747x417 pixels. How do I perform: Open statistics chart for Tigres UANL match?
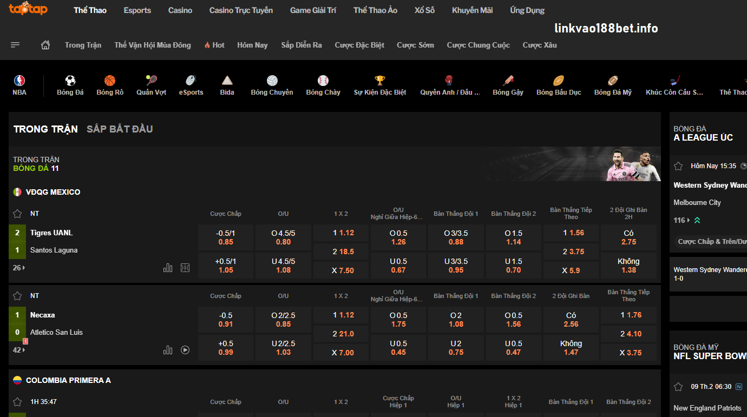pyautogui.click(x=168, y=268)
